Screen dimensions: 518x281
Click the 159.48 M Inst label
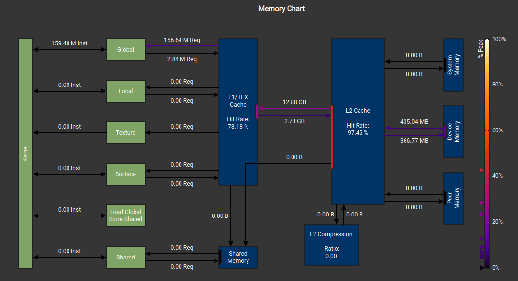(69, 43)
